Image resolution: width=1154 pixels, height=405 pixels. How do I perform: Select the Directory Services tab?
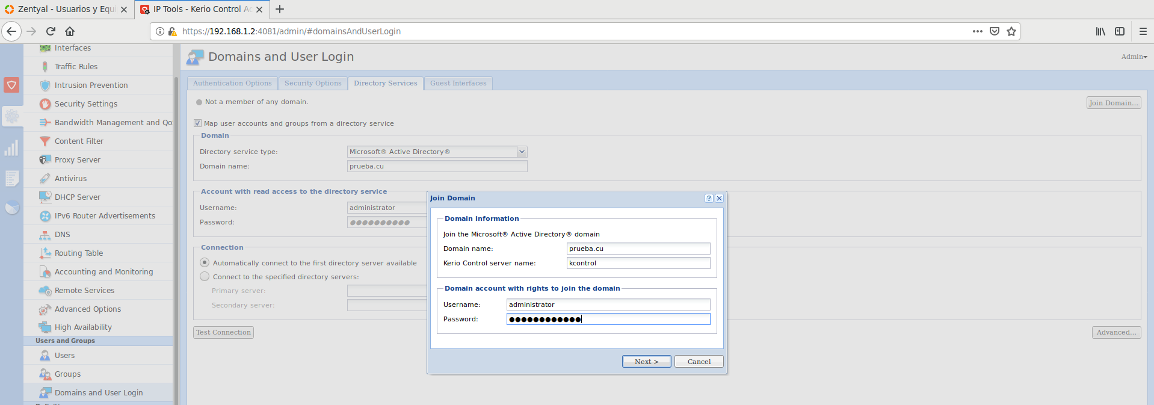pos(385,83)
